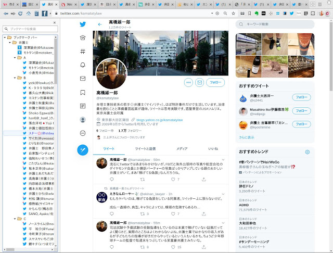Share the えきなんローヤー tweet

[203, 214]
